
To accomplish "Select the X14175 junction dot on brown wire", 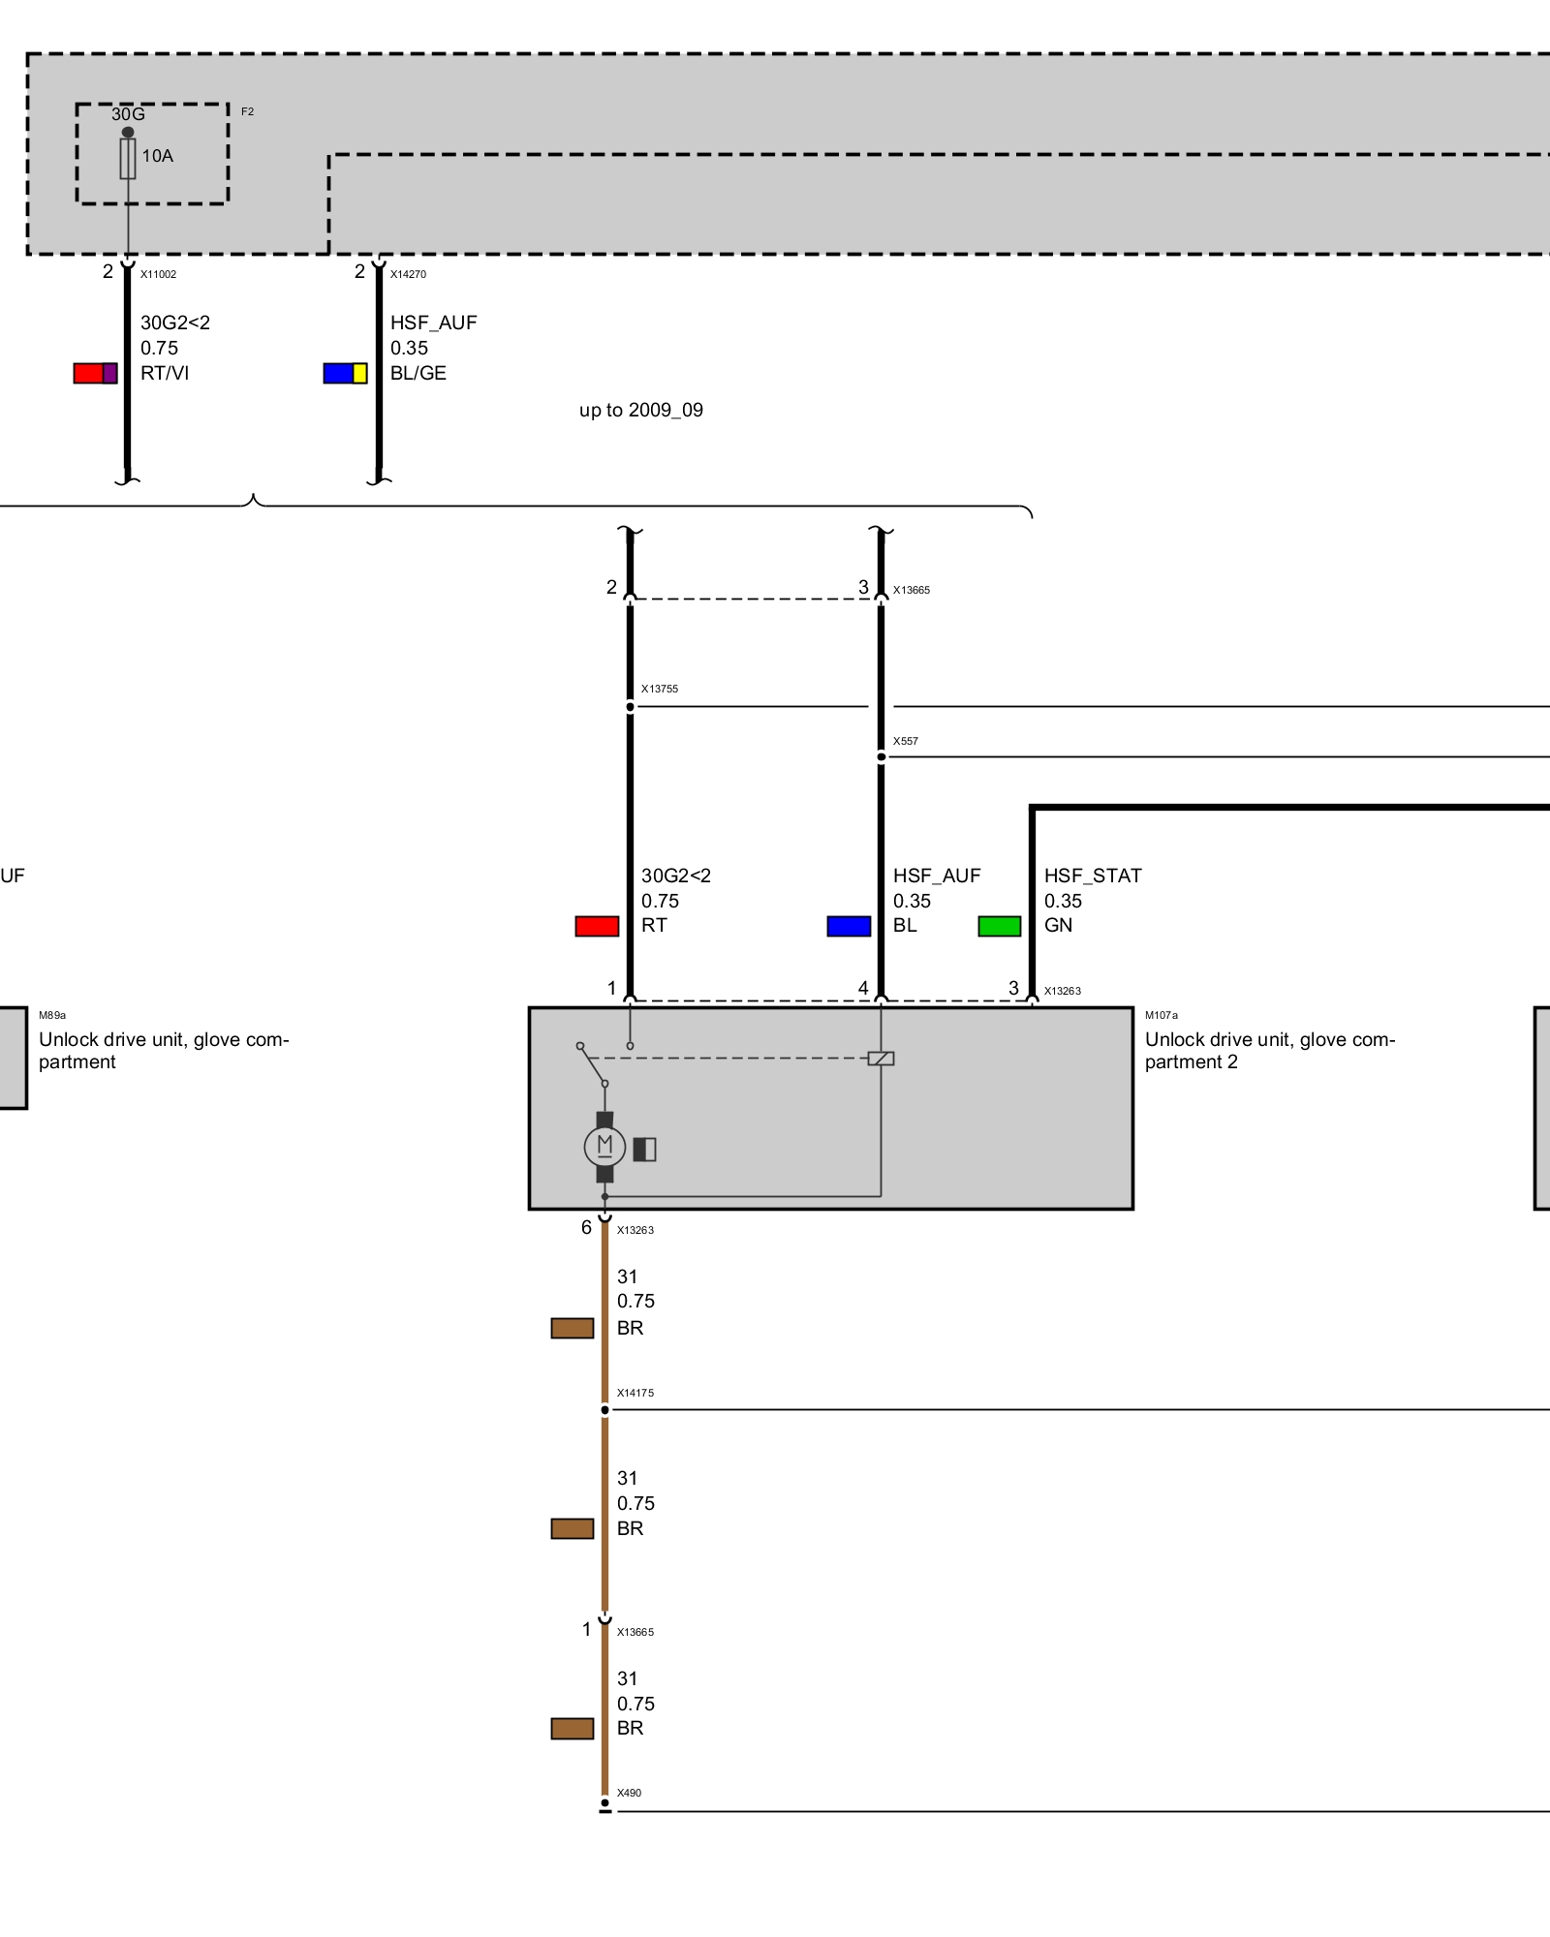I will (604, 1410).
